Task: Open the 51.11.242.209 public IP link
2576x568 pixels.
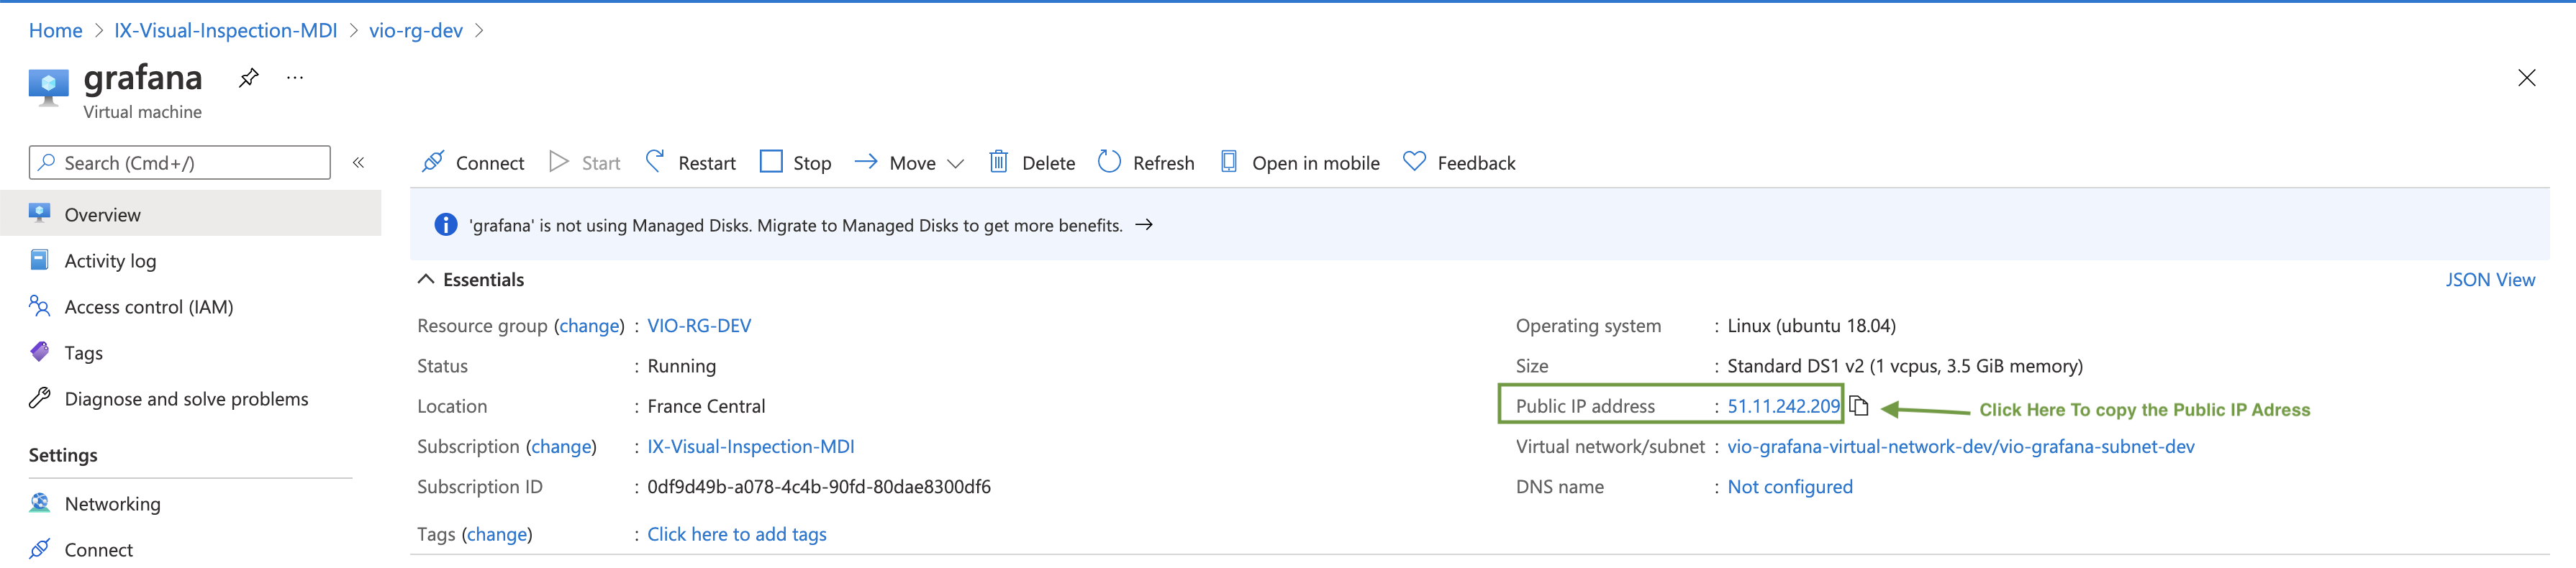Action: click(x=1783, y=406)
